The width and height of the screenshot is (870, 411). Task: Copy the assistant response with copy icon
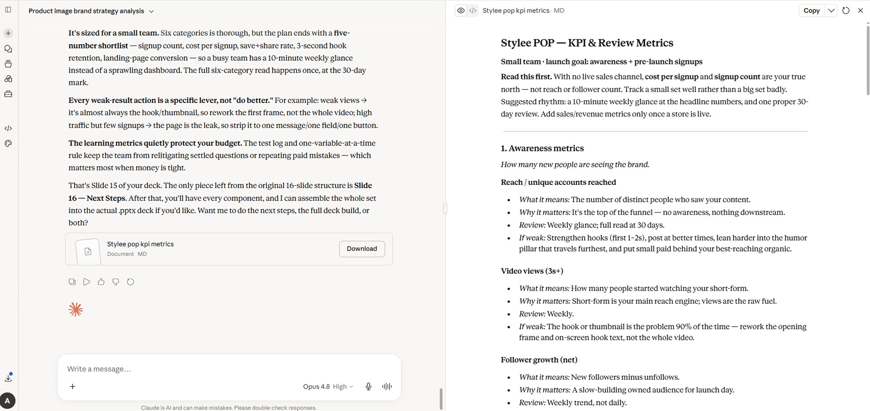point(72,282)
